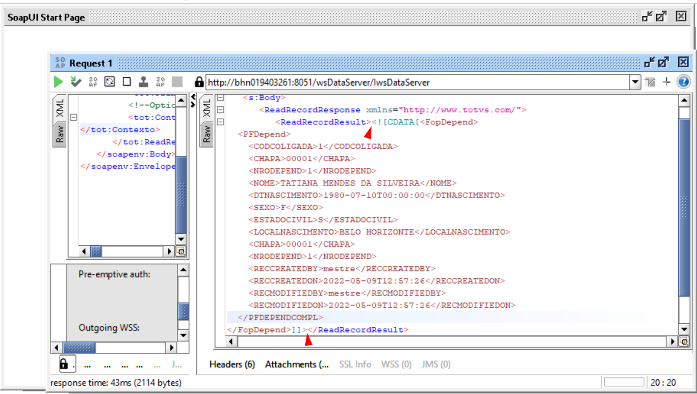This screenshot has height=394, width=697.
Task: Click the RECMODIFIEDON line
Action: pos(382,305)
